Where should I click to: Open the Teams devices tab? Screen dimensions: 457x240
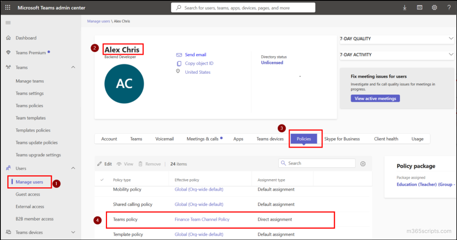(270, 139)
